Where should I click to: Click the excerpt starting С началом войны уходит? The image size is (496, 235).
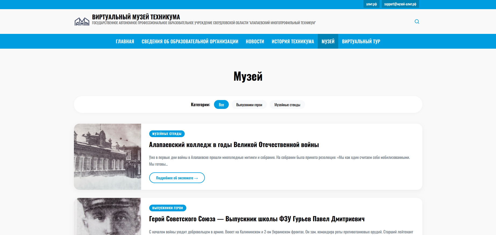(281, 232)
